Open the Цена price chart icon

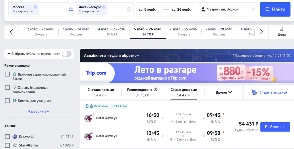[282, 29]
